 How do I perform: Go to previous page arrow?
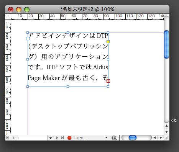point(13,138)
